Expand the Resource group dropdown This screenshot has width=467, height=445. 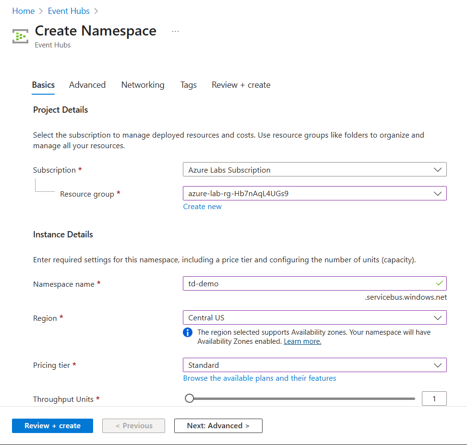click(x=314, y=194)
